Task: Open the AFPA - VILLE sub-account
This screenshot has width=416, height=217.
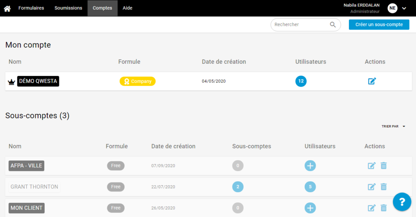Action: [x=26, y=165]
